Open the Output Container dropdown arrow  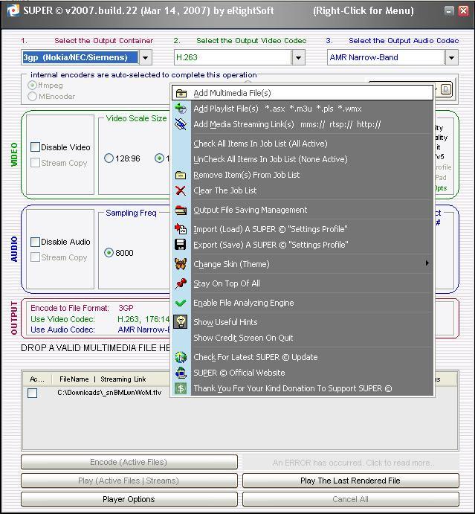click(x=145, y=58)
